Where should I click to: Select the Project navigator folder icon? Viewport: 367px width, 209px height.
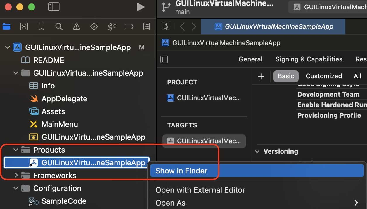[6, 27]
